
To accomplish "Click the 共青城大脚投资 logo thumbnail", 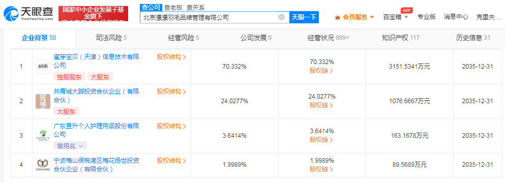I will [43, 101].
